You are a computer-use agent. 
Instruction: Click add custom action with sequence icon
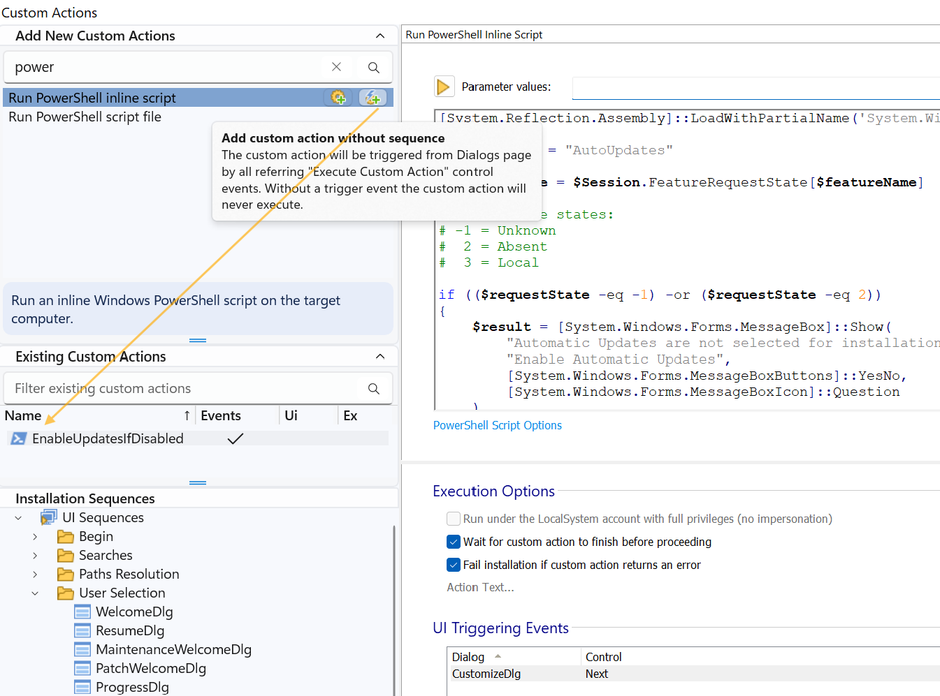pyautogui.click(x=338, y=98)
